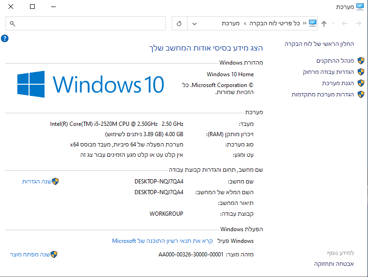This screenshot has width=368, height=277.
Task: Click shield icon beside שנה הגדרות
Action: (55, 182)
